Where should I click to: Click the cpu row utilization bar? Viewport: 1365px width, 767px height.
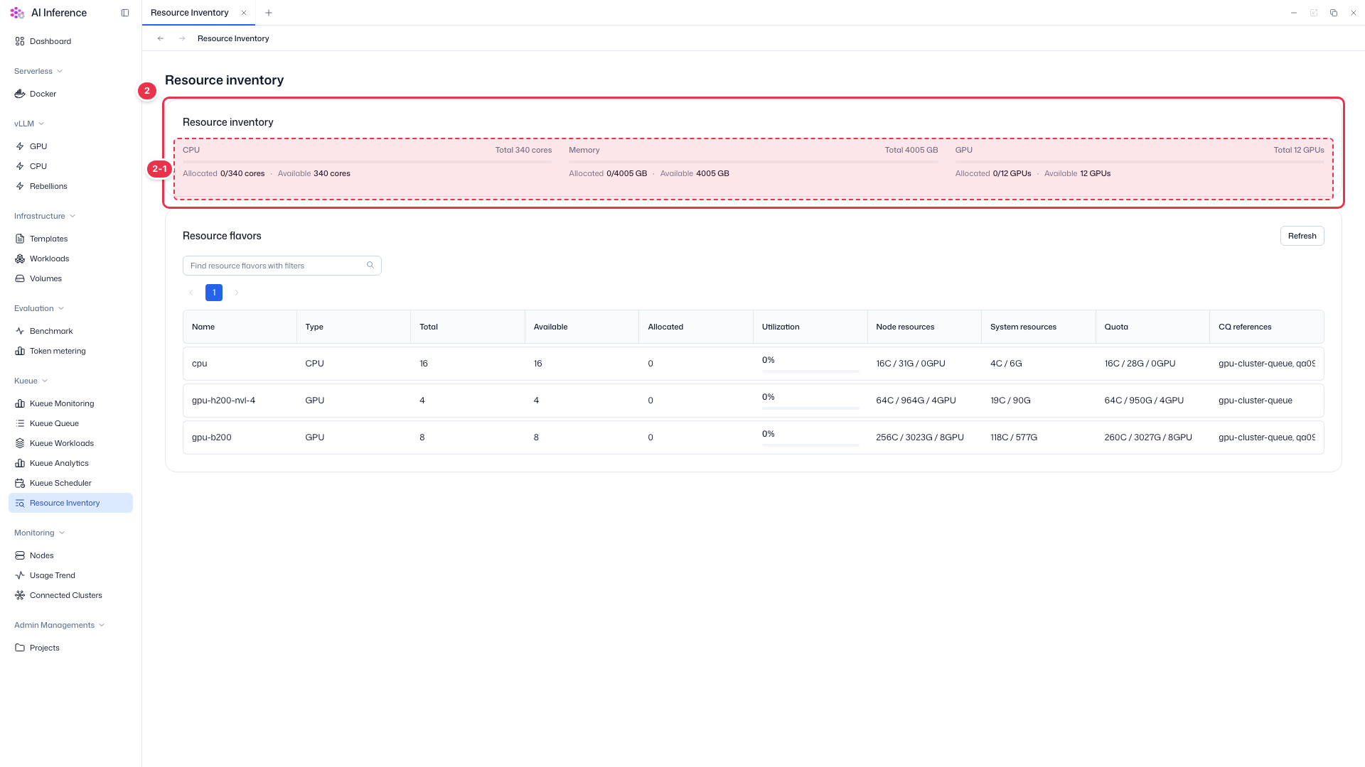[x=810, y=371]
